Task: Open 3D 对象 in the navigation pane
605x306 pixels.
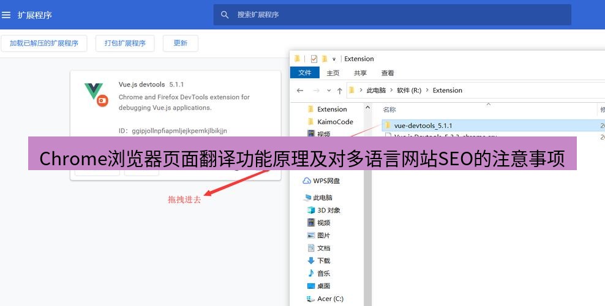Action: (x=329, y=211)
